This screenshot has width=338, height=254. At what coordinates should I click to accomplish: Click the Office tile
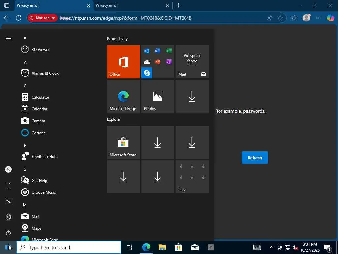(123, 62)
